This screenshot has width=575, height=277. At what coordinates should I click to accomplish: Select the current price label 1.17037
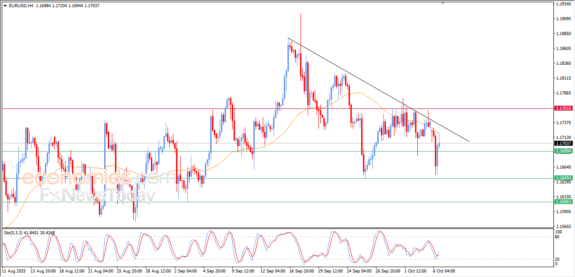point(563,143)
